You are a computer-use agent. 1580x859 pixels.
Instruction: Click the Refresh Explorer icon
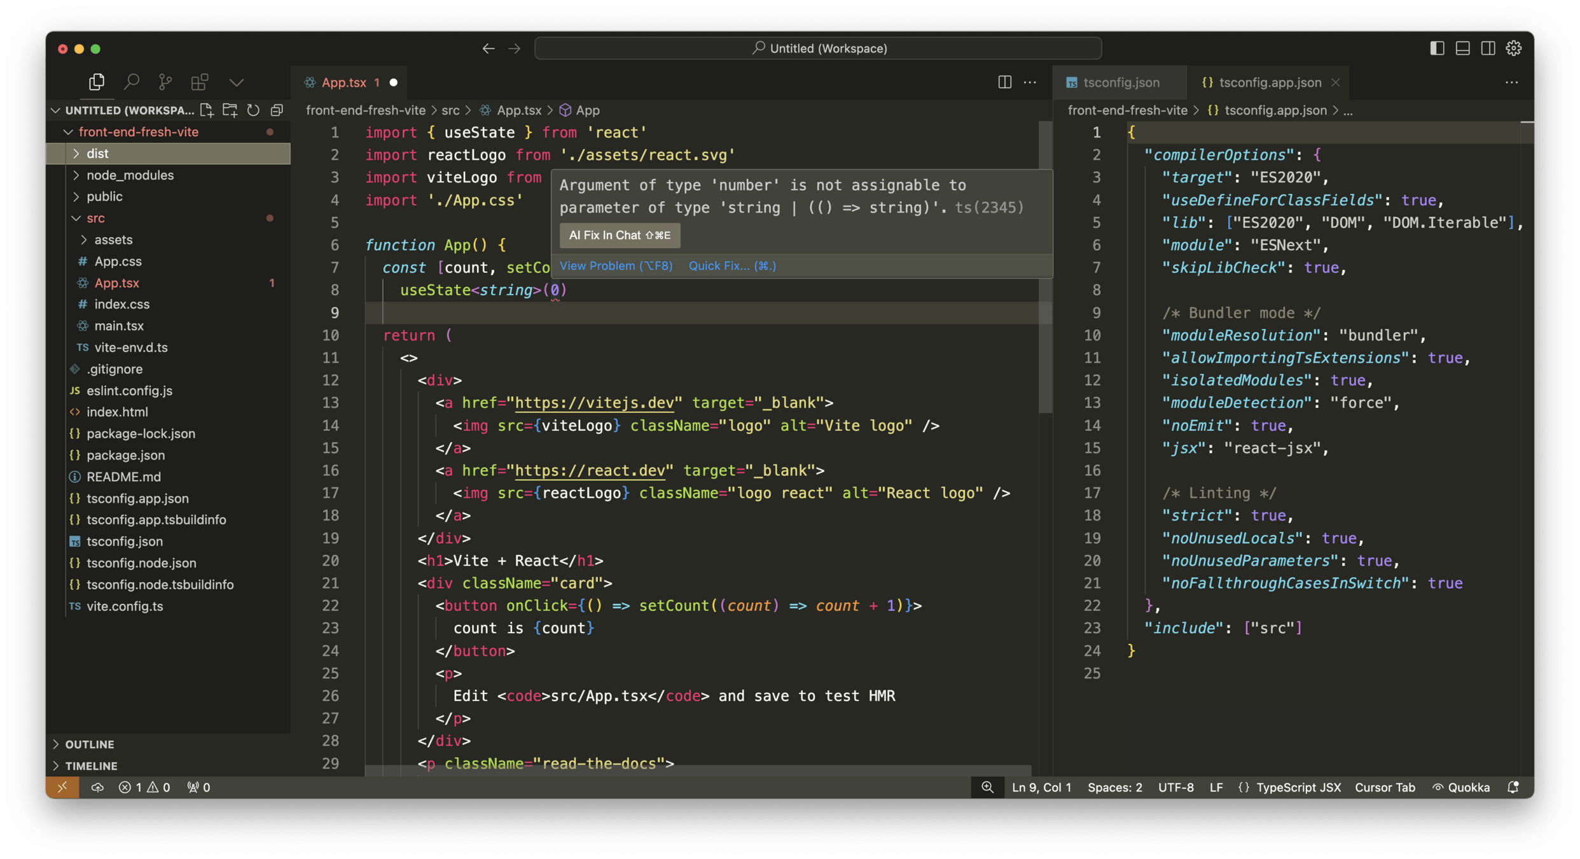click(x=253, y=110)
